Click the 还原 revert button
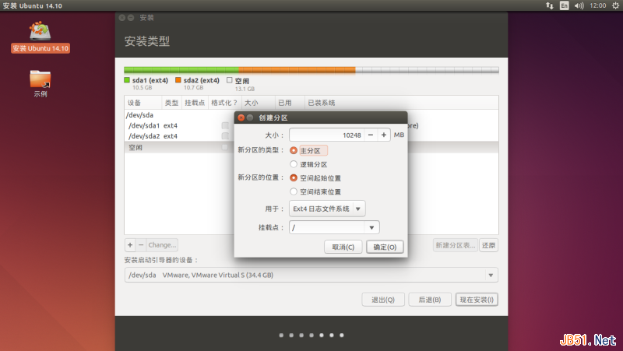 point(488,245)
